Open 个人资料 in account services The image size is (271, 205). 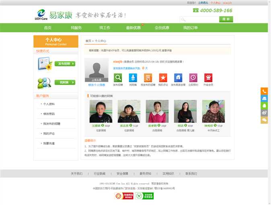(x=49, y=104)
